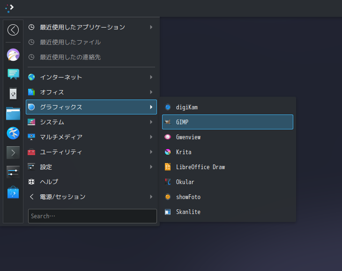
Task: Click the application launcher logo in top panel
Action: (x=9, y=8)
